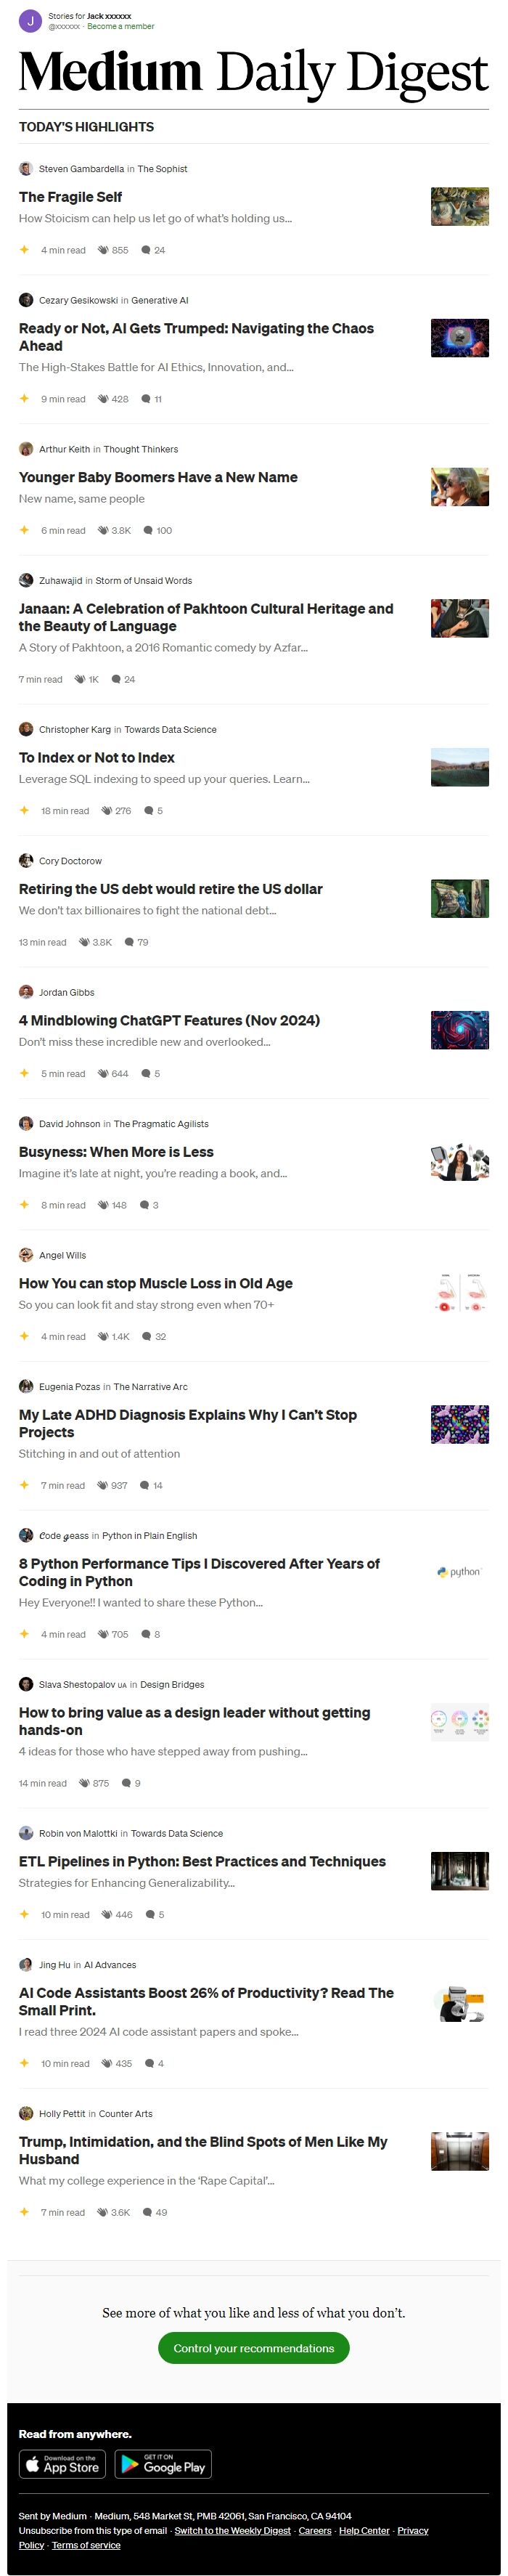Click Switch to the Weekly Digest link
This screenshot has height=2576, width=508.
click(233, 2531)
